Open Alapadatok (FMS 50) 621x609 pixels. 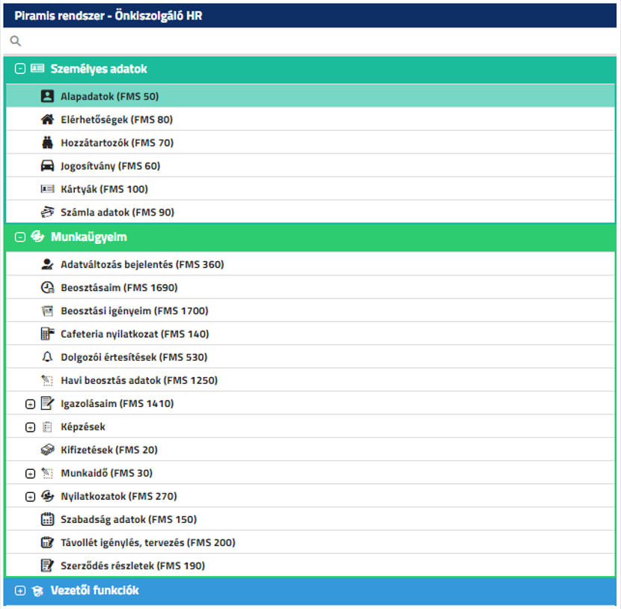[x=310, y=96]
